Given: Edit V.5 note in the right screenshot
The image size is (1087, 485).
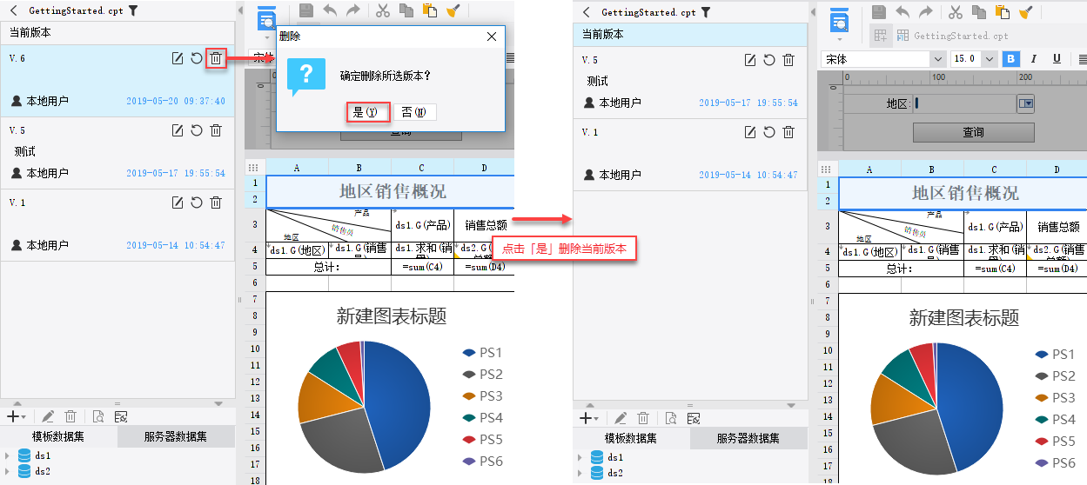Looking at the screenshot, I should point(750,60).
